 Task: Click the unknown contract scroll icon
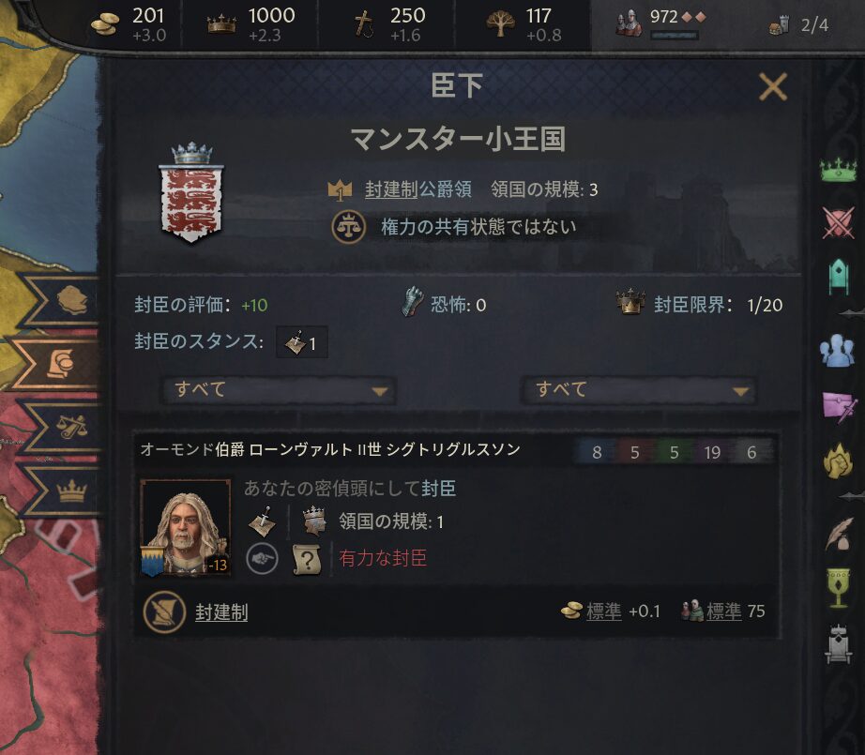tap(308, 559)
